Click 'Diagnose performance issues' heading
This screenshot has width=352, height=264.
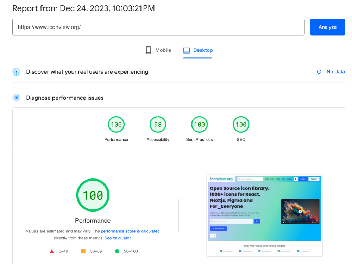pyautogui.click(x=65, y=98)
